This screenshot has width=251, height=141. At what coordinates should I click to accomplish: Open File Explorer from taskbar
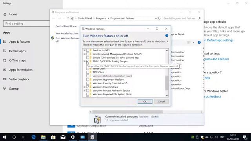pyautogui.click(x=43, y=137)
